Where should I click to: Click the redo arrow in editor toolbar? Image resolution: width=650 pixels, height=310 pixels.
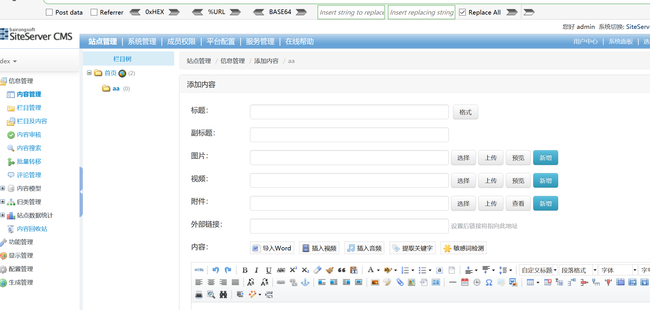(228, 270)
